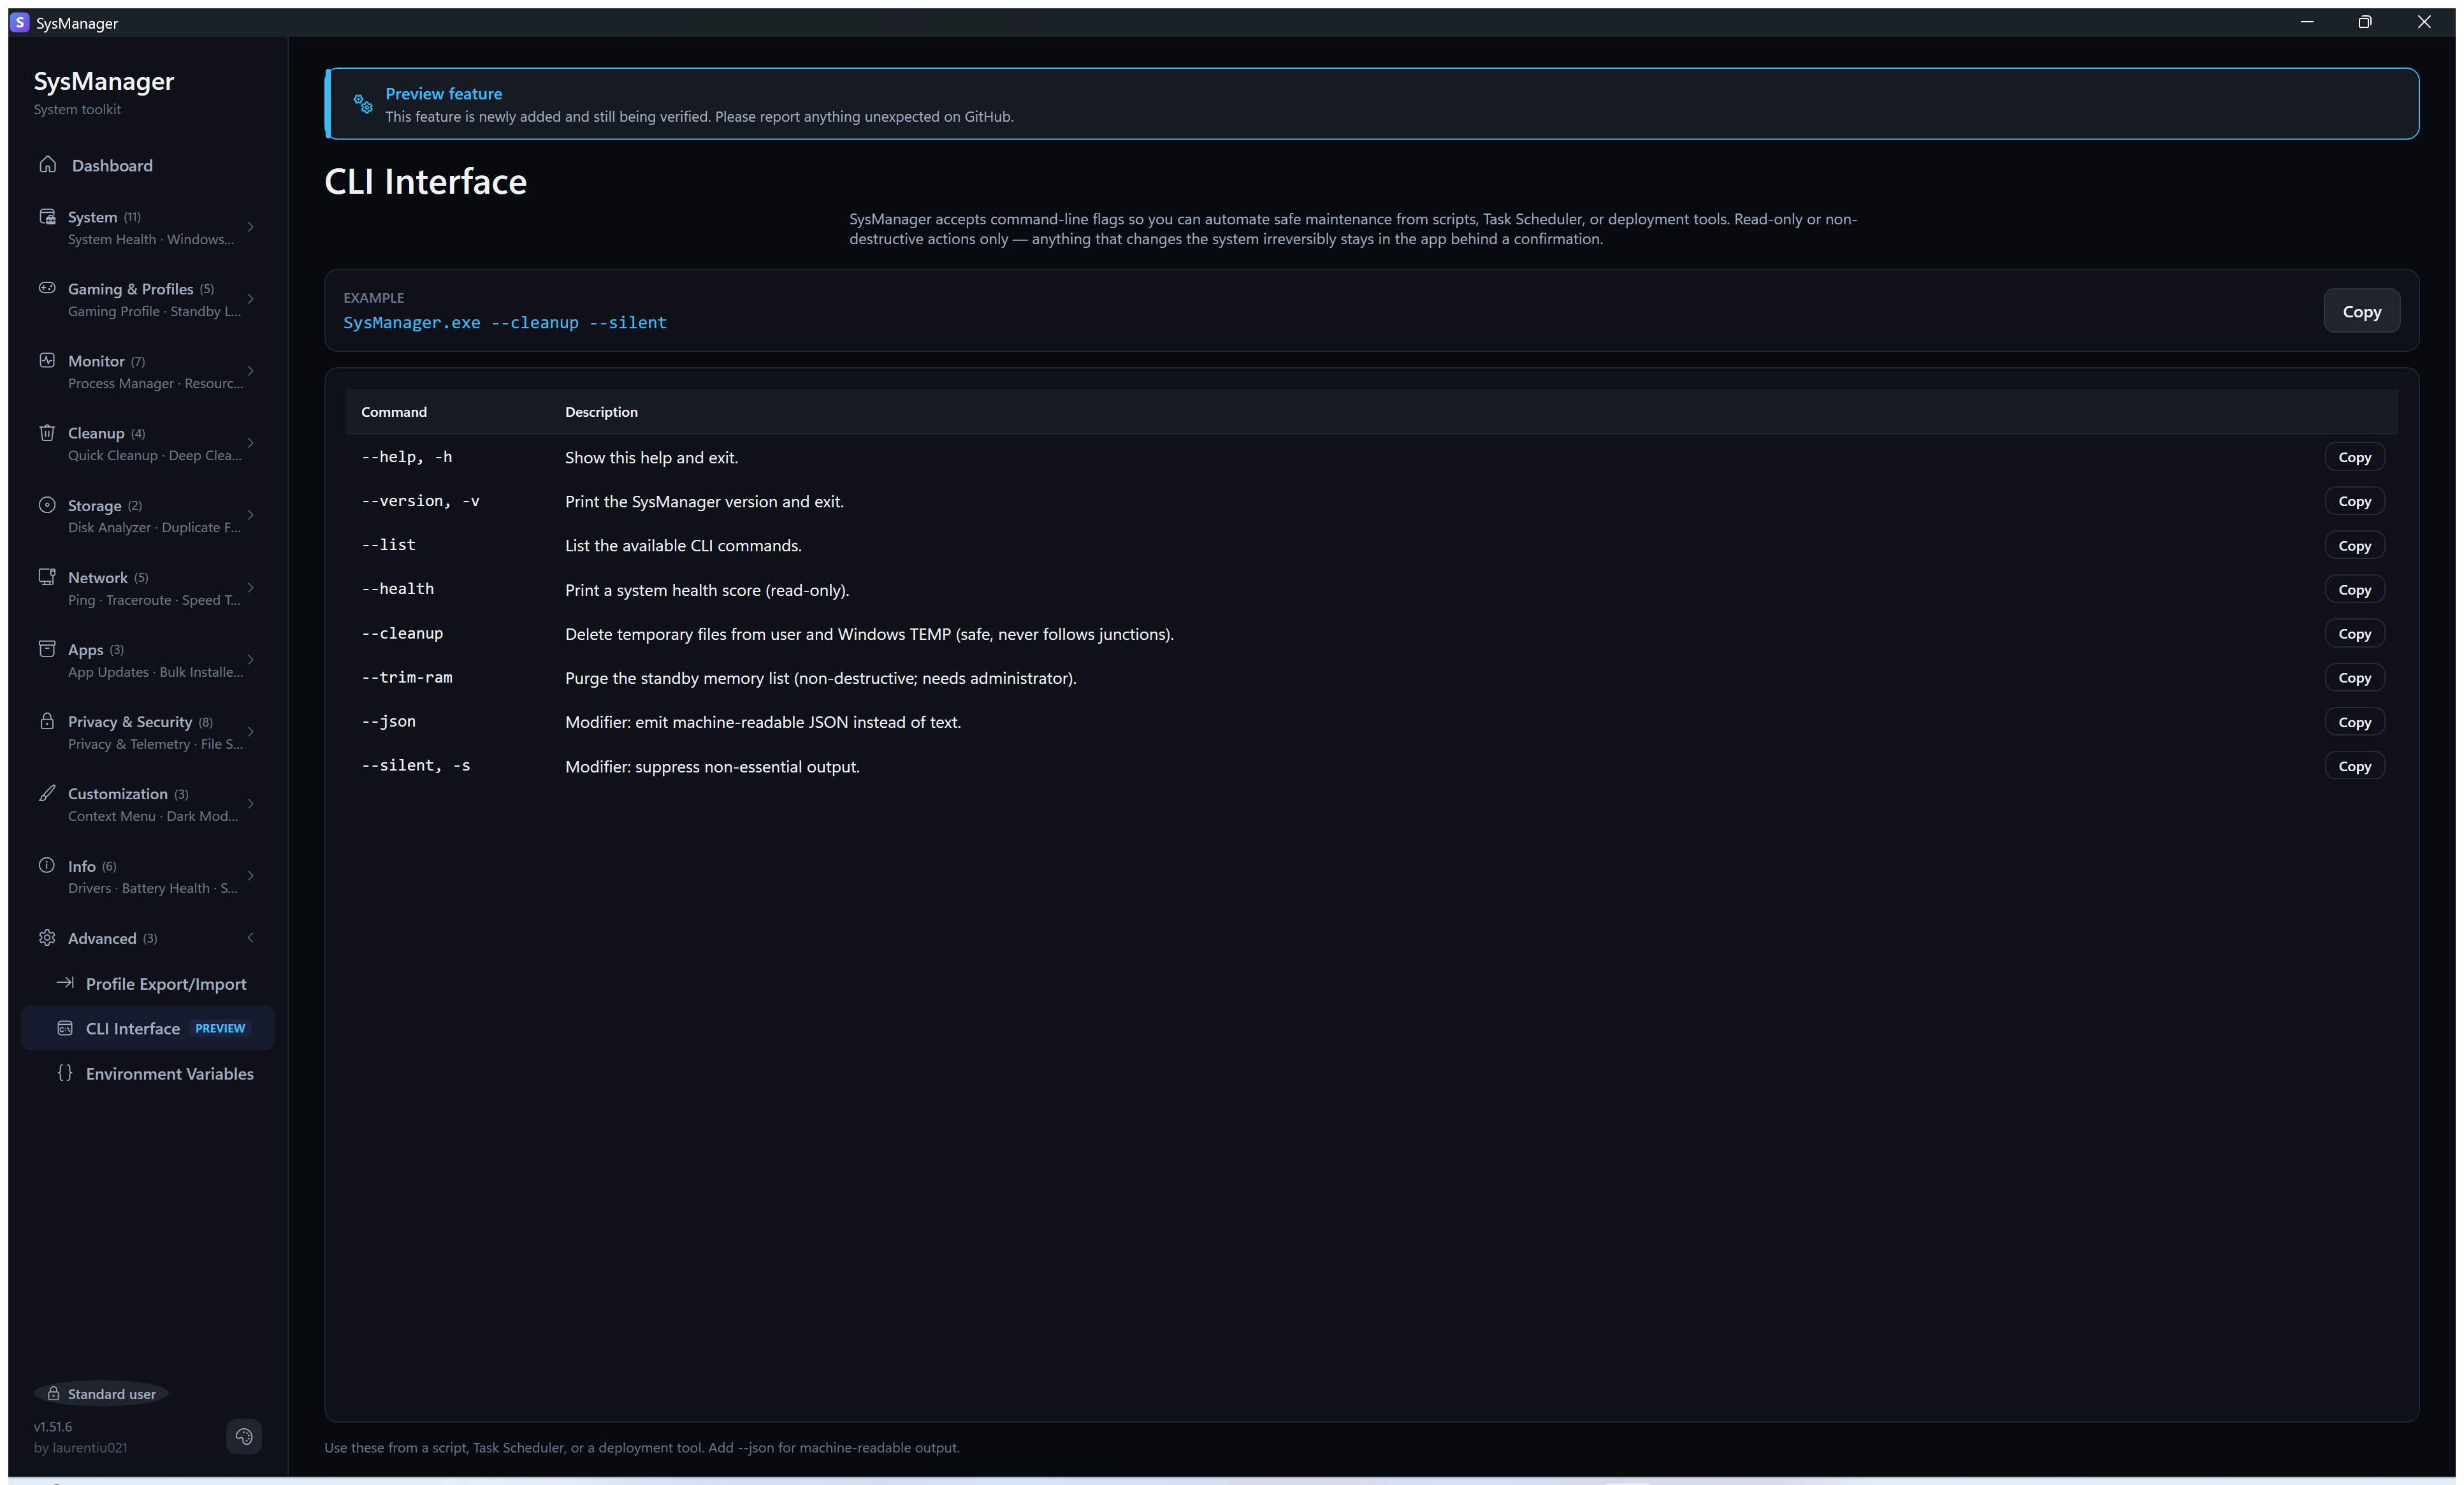Expand the Privacy & Security chevron

pyautogui.click(x=251, y=732)
